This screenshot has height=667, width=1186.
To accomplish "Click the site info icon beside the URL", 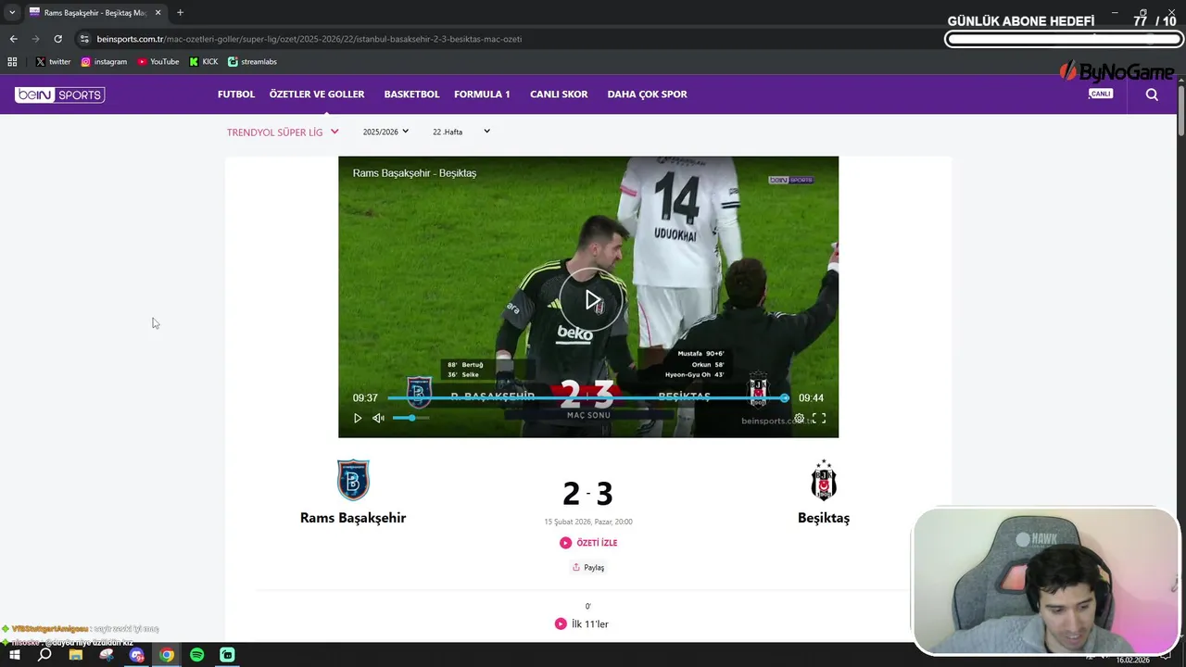I will [x=84, y=39].
